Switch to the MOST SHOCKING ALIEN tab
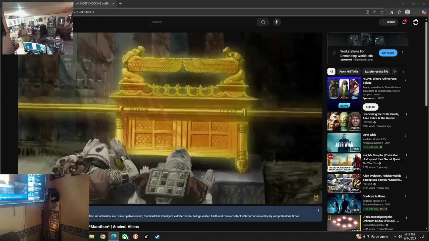This screenshot has width=429, height=241. 92,4
